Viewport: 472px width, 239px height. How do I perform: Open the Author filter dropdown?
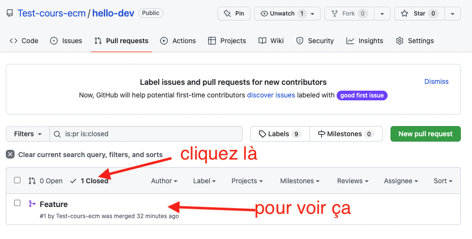(164, 181)
